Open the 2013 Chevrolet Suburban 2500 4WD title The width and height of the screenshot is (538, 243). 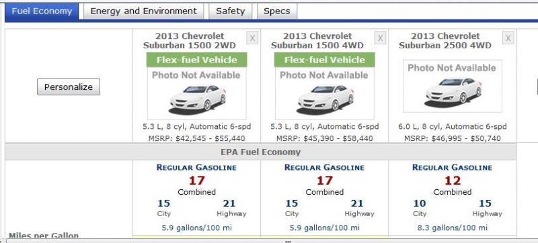point(445,41)
